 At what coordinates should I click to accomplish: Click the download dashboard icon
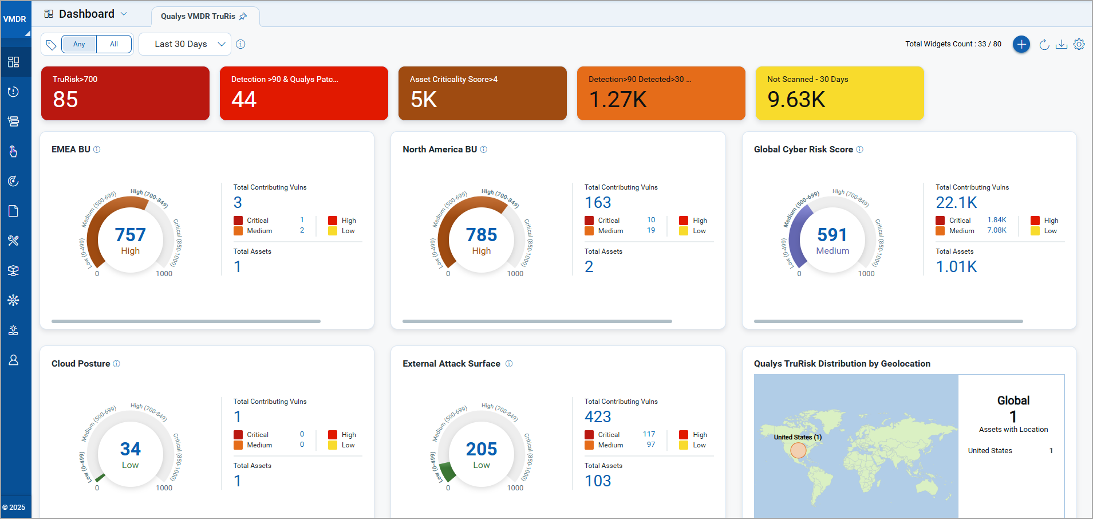[x=1062, y=44]
